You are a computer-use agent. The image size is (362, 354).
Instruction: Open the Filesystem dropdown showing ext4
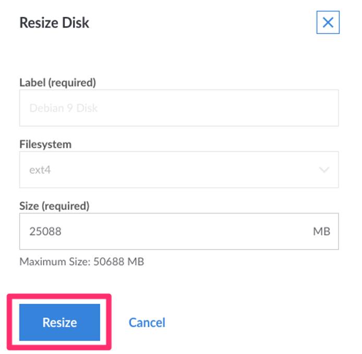(x=178, y=170)
